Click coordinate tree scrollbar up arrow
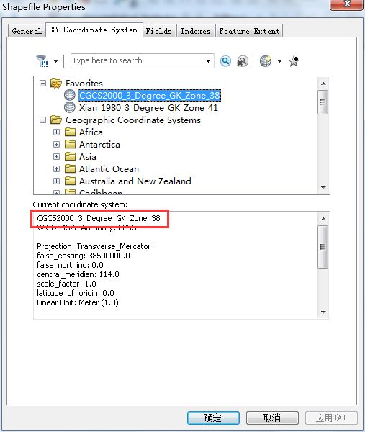The width and height of the screenshot is (365, 432). pos(323,84)
